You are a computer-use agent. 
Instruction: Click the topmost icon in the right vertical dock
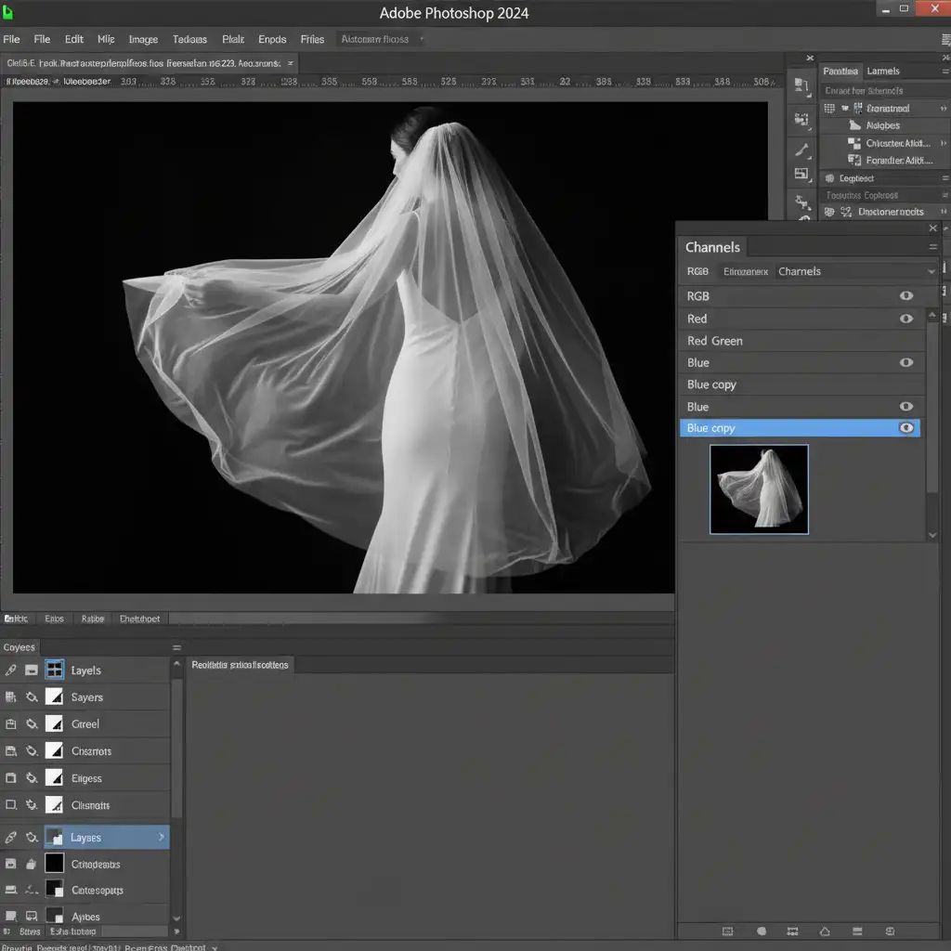pyautogui.click(x=801, y=85)
